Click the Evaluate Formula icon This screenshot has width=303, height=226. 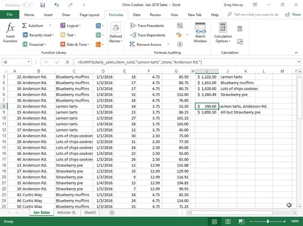pyautogui.click(x=180, y=45)
